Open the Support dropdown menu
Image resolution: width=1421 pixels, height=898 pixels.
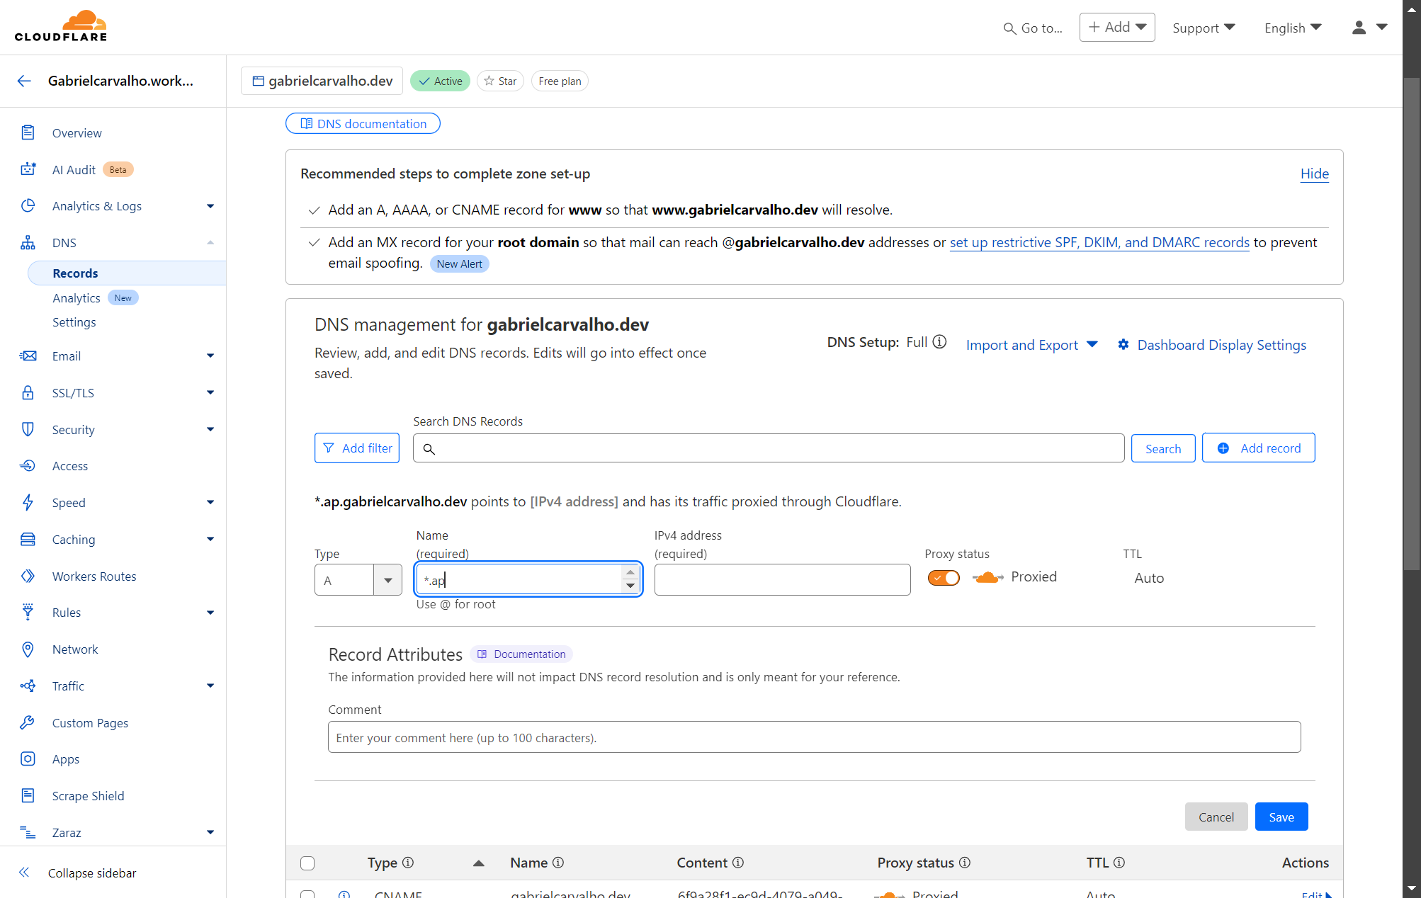coord(1204,28)
